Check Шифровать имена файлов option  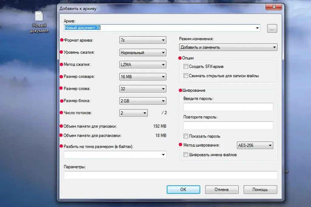[x=186, y=155]
